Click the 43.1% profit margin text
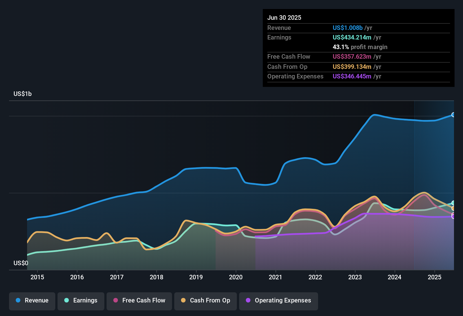Screen dimensions: 463x316 (x=360, y=47)
